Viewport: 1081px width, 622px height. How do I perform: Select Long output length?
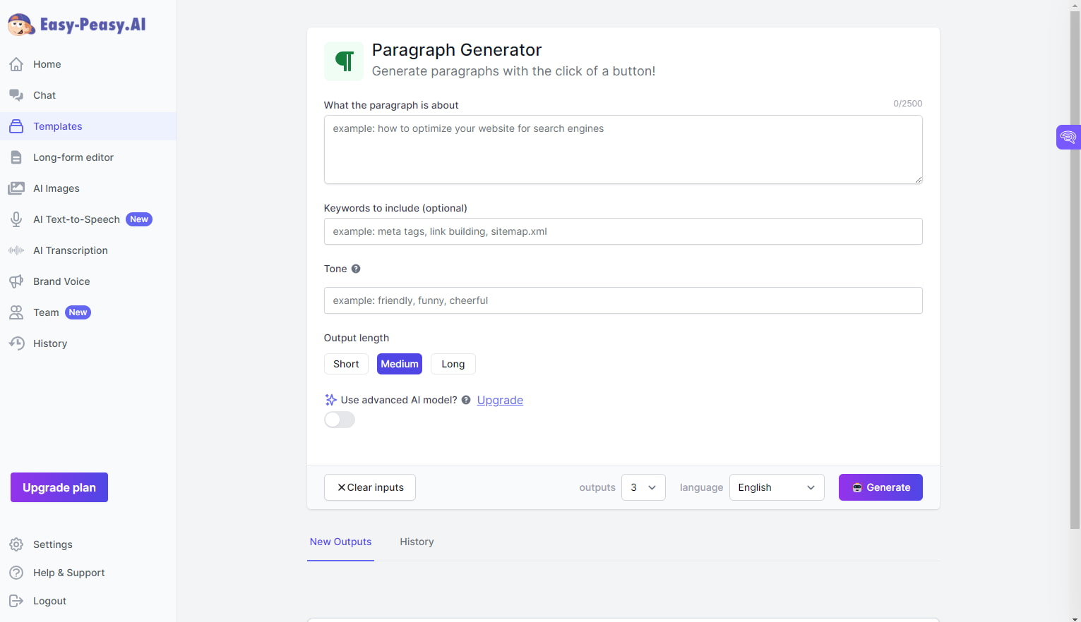click(x=453, y=364)
